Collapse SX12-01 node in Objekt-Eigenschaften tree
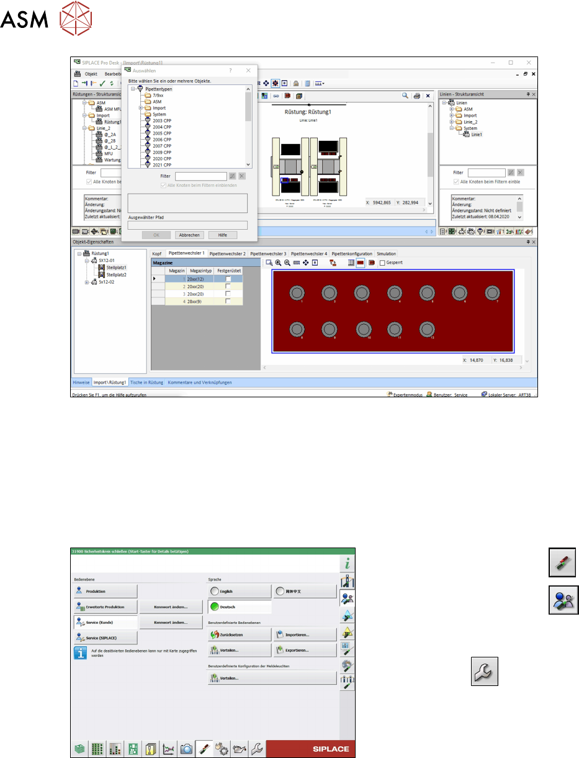Image resolution: width=579 pixels, height=758 pixels. 86,261
